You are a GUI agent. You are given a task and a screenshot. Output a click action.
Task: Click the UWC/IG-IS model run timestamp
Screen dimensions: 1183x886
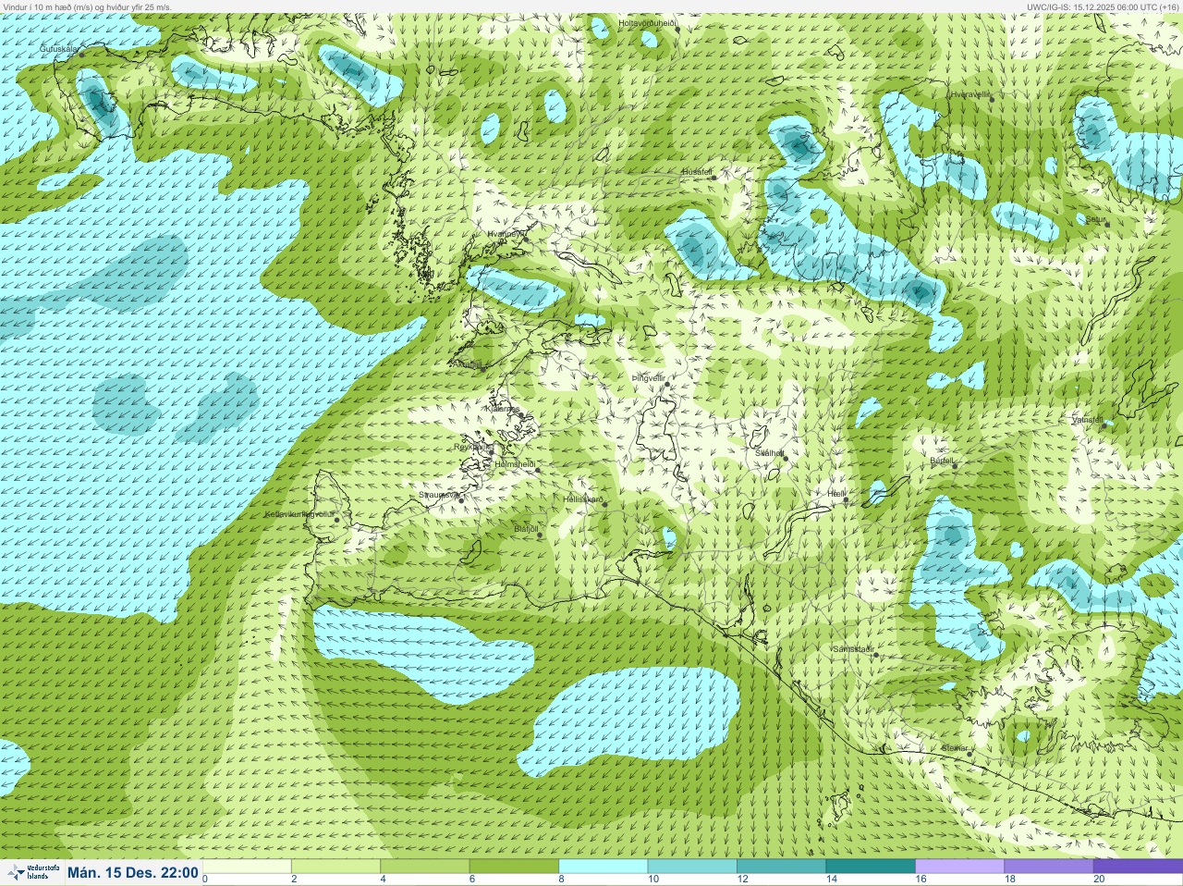click(x=1102, y=6)
